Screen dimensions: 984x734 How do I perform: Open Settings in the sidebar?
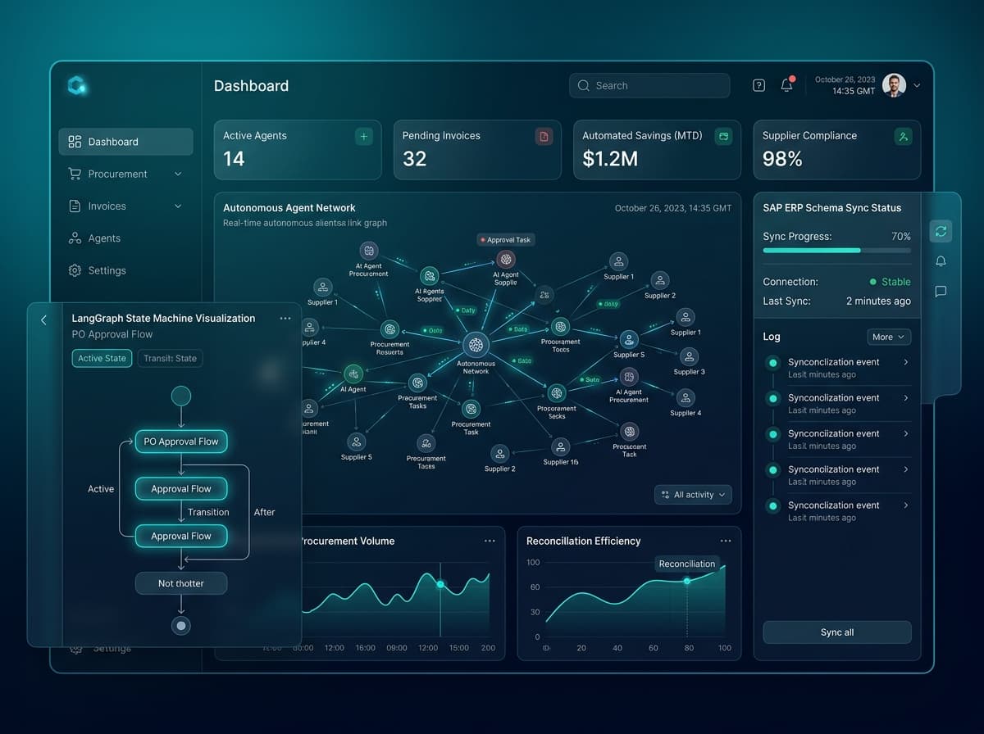pos(125,270)
